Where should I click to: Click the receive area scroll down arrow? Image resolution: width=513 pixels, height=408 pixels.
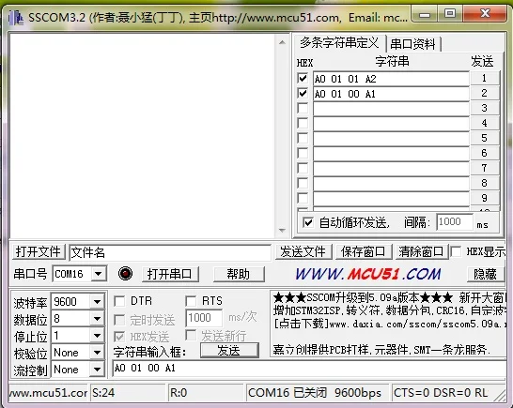point(282,231)
